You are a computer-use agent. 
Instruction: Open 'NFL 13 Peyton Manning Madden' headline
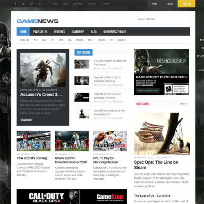[106, 160]
